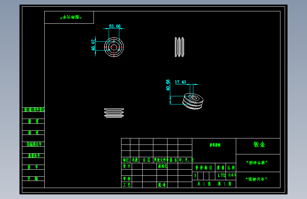Select the vertical side view of the pulley
The image size is (307, 199).
pos(179,47)
